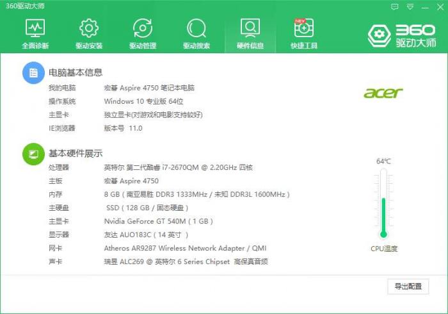Open the 驱动管理 tab
This screenshot has height=314, width=448.
143,34
